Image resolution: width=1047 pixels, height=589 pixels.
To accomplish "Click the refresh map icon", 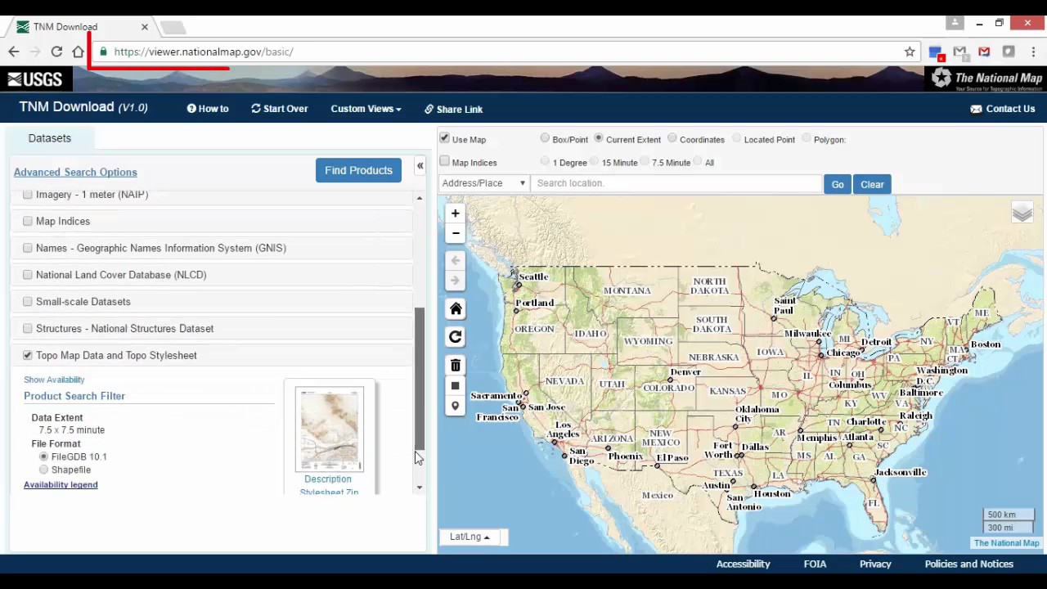I will (456, 337).
